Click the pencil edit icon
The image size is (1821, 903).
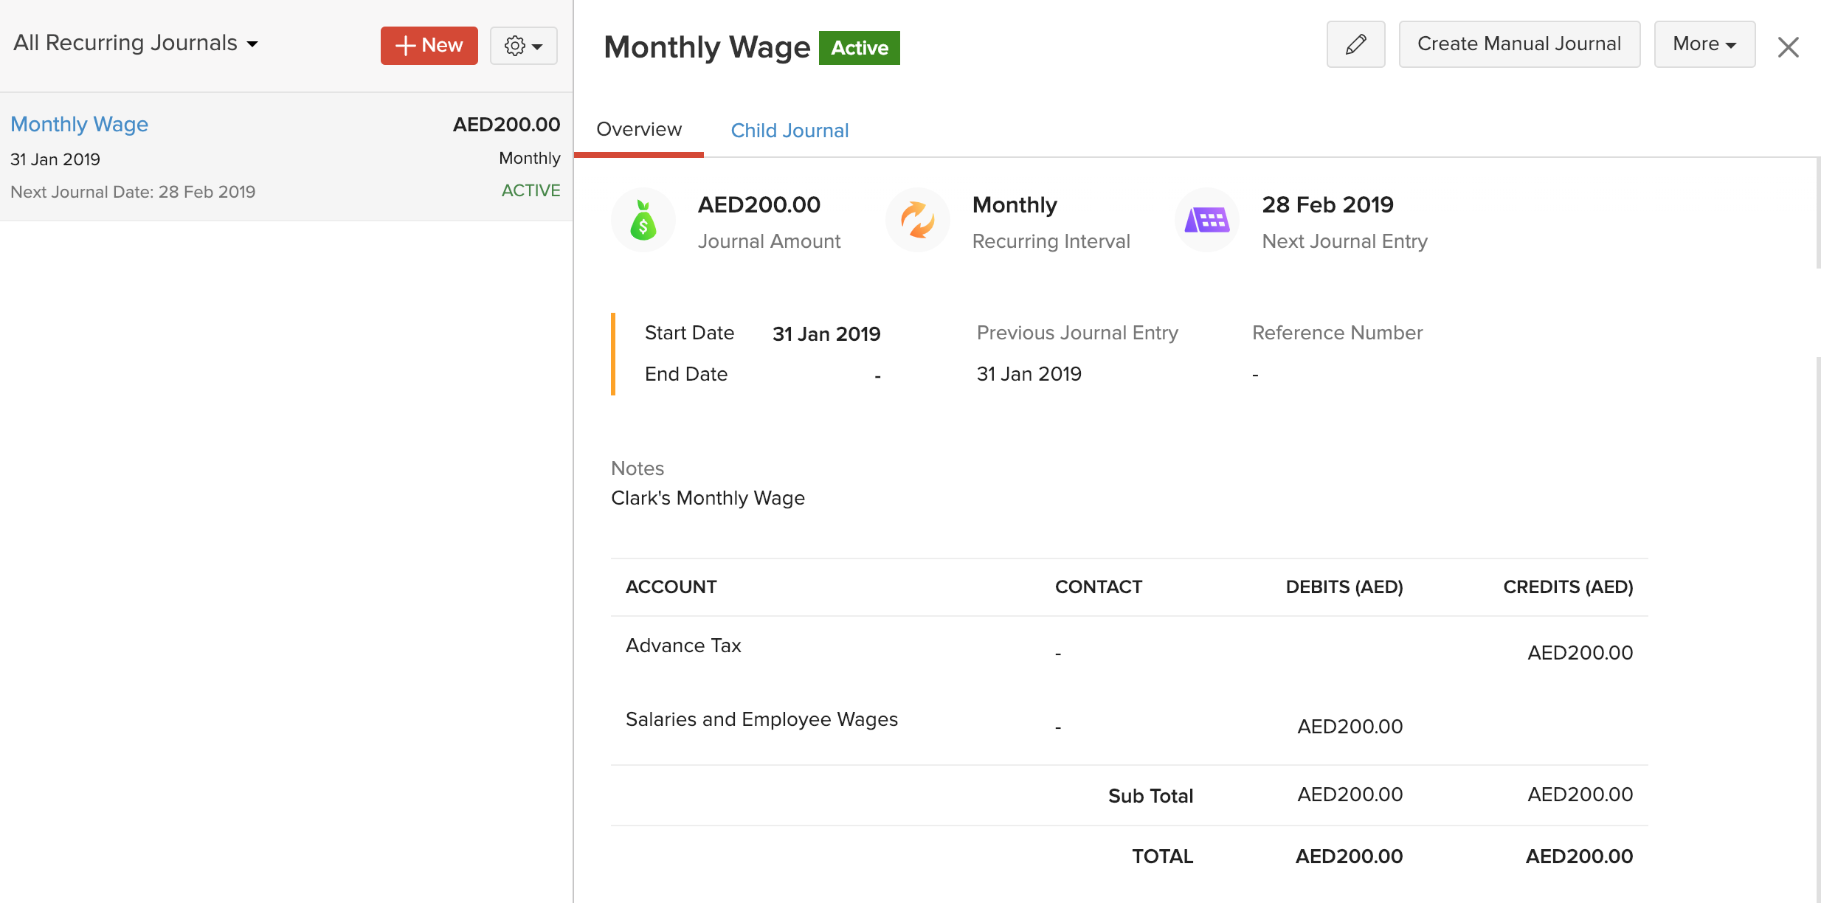[1355, 44]
